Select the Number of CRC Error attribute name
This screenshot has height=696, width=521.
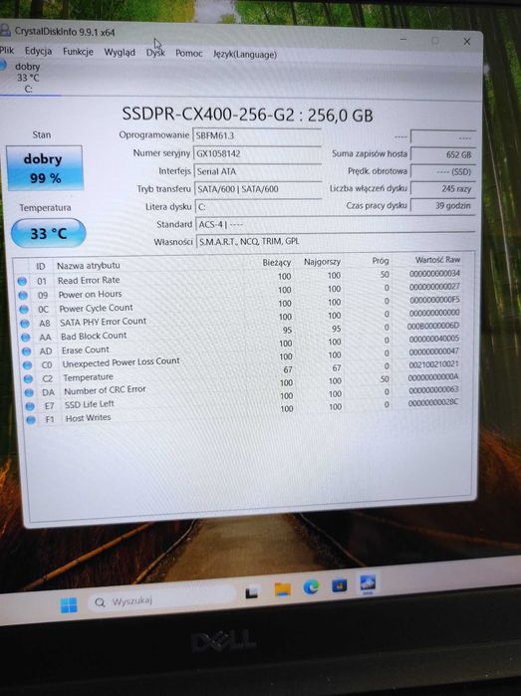[105, 390]
